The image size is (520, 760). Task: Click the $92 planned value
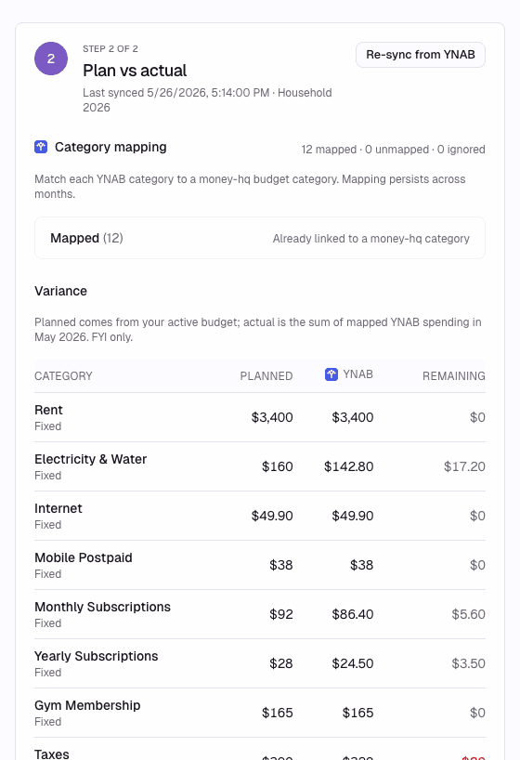pos(281,614)
